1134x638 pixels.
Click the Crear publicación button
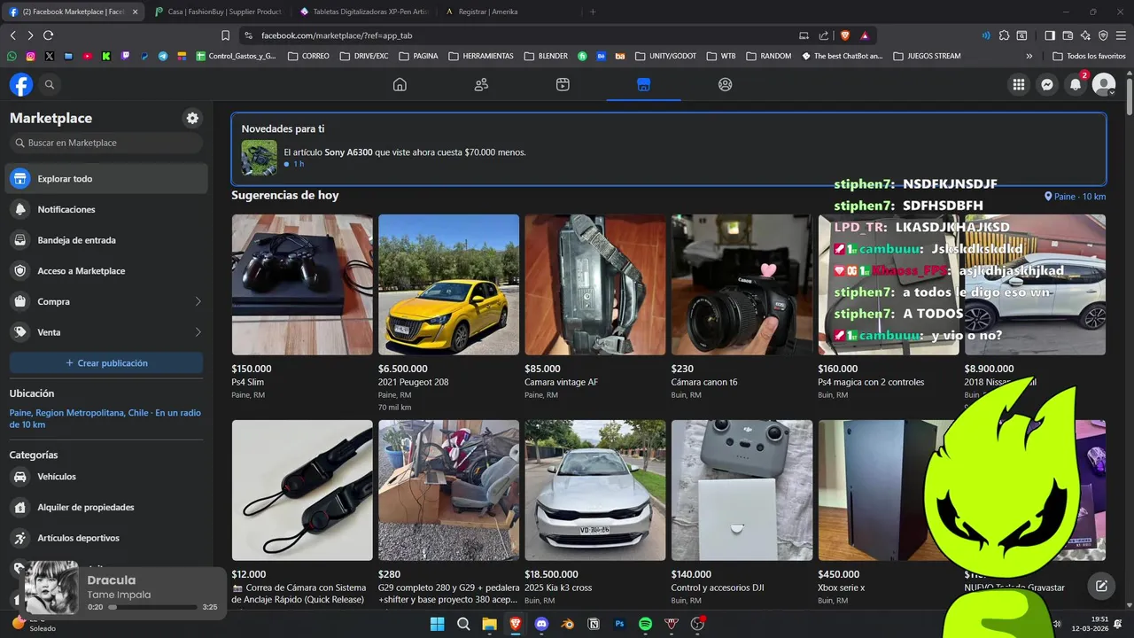[x=106, y=363]
